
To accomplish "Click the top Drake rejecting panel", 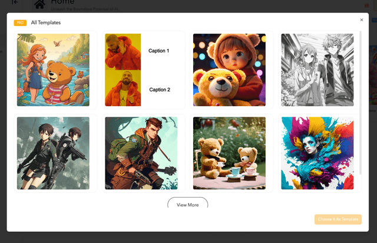I will (x=123, y=52).
